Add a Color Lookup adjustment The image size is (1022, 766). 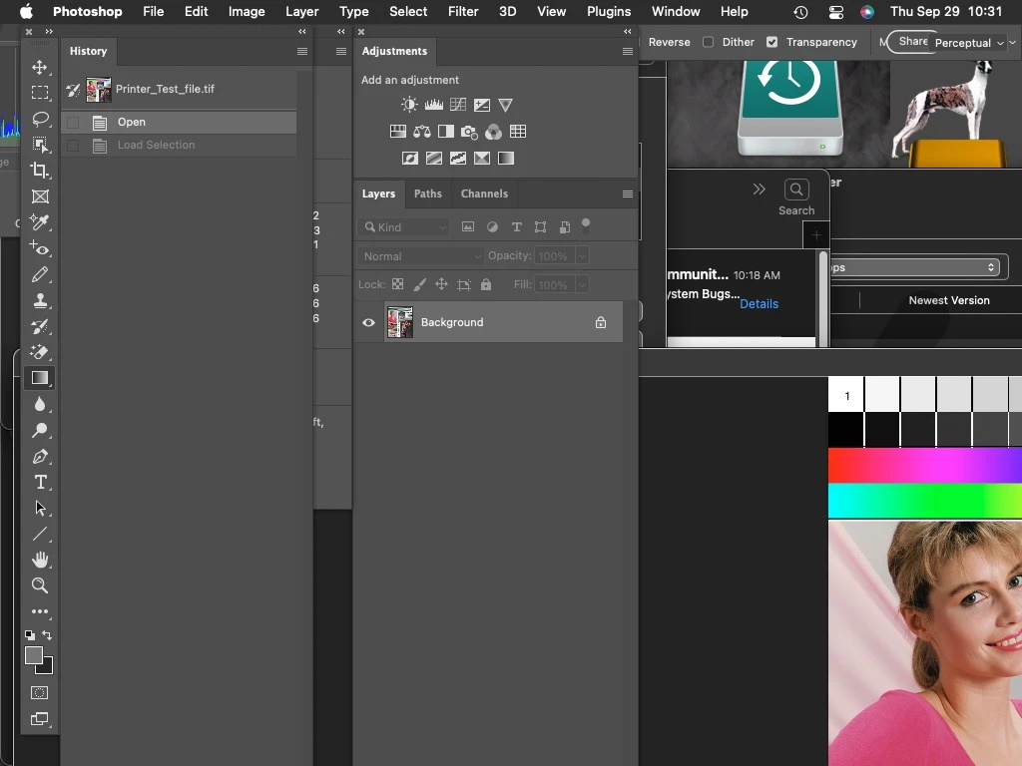518,132
